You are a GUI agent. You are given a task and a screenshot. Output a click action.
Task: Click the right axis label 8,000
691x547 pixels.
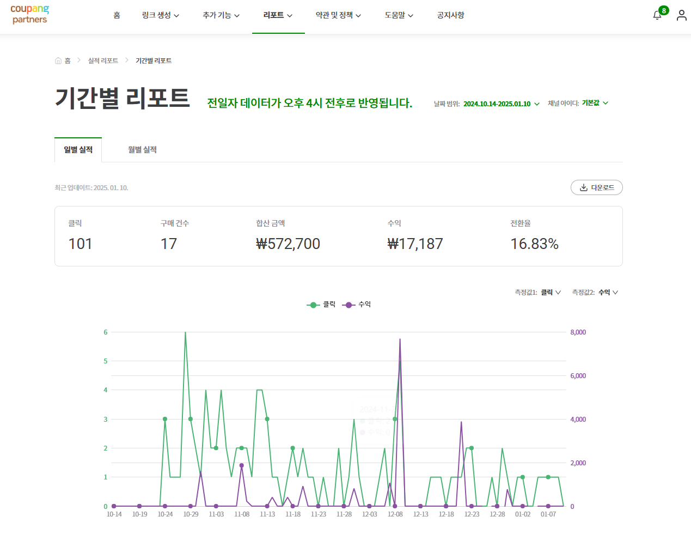[578, 332]
